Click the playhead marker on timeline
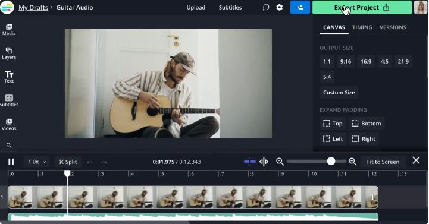This screenshot has height=224, width=429. (67, 173)
